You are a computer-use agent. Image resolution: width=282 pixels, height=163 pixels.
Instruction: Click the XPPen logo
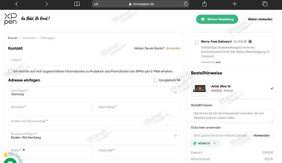pos(10,19)
